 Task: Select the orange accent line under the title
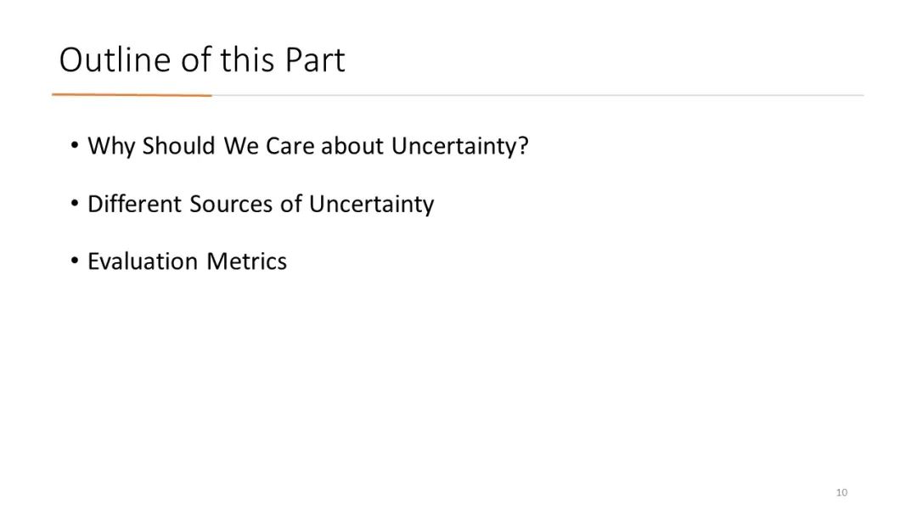132,95
